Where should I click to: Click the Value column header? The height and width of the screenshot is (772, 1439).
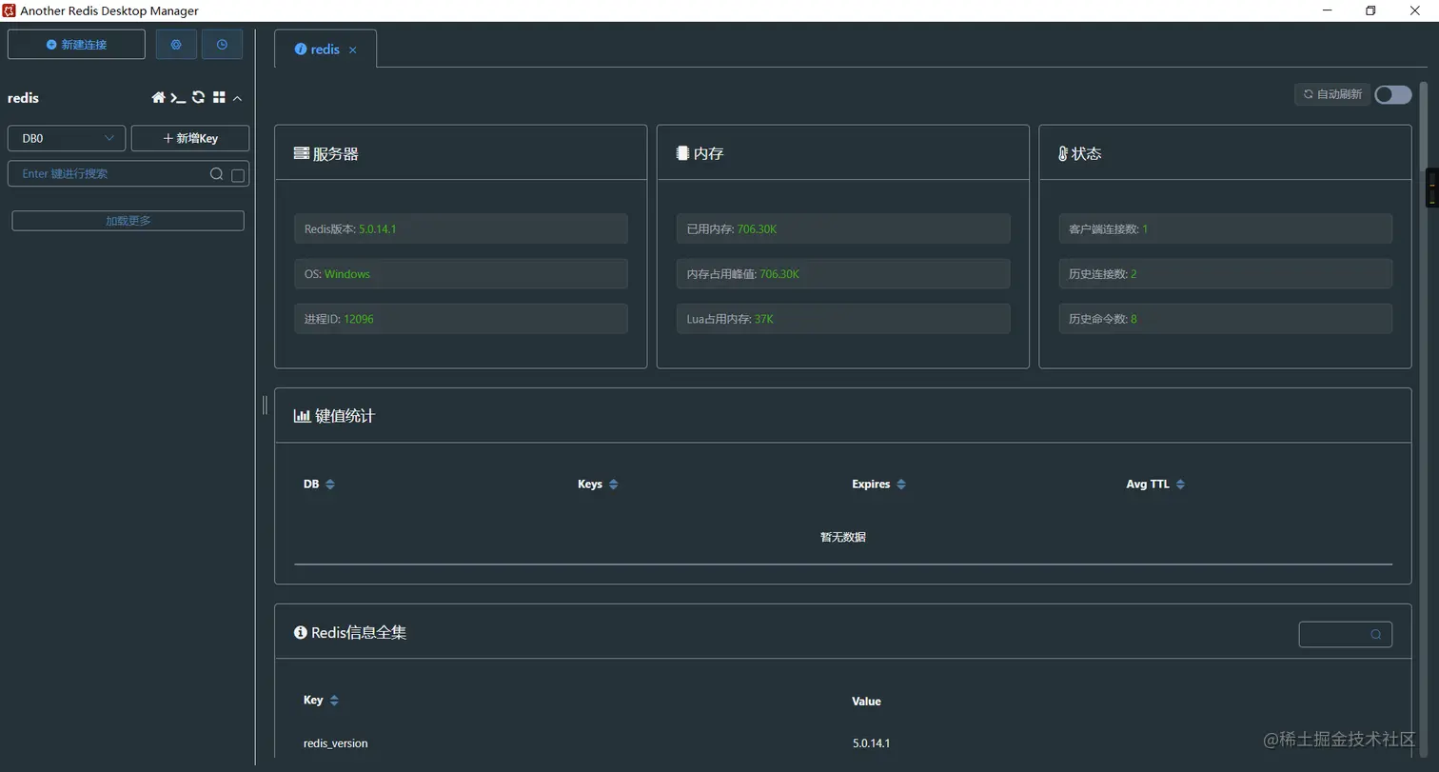pos(866,702)
